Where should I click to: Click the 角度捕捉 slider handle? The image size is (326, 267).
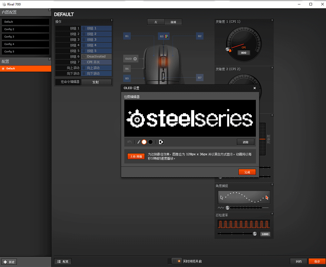(x=228, y=208)
